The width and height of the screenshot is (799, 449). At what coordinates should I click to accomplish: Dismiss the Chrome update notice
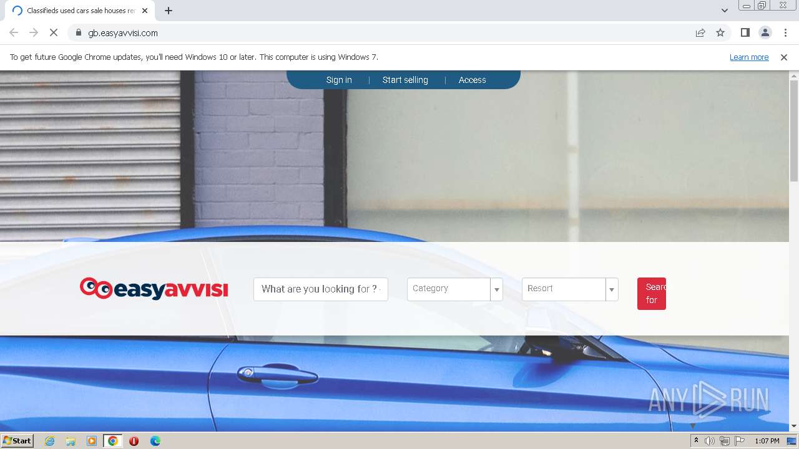784,57
